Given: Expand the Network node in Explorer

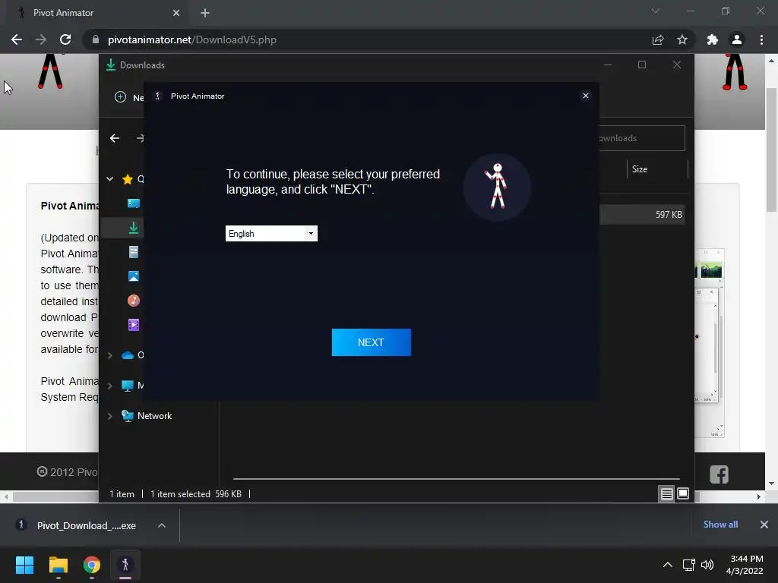Looking at the screenshot, I should click(109, 417).
